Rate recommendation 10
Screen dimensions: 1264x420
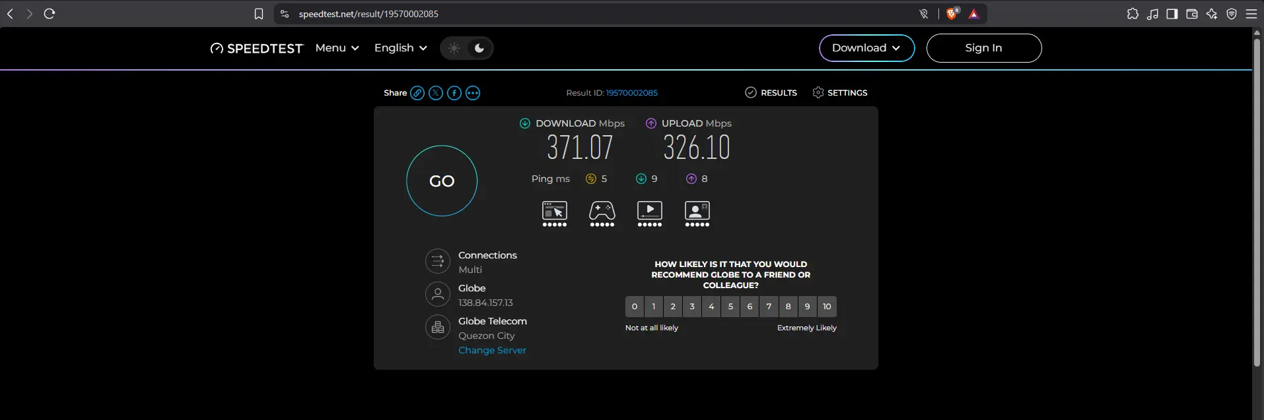point(827,307)
